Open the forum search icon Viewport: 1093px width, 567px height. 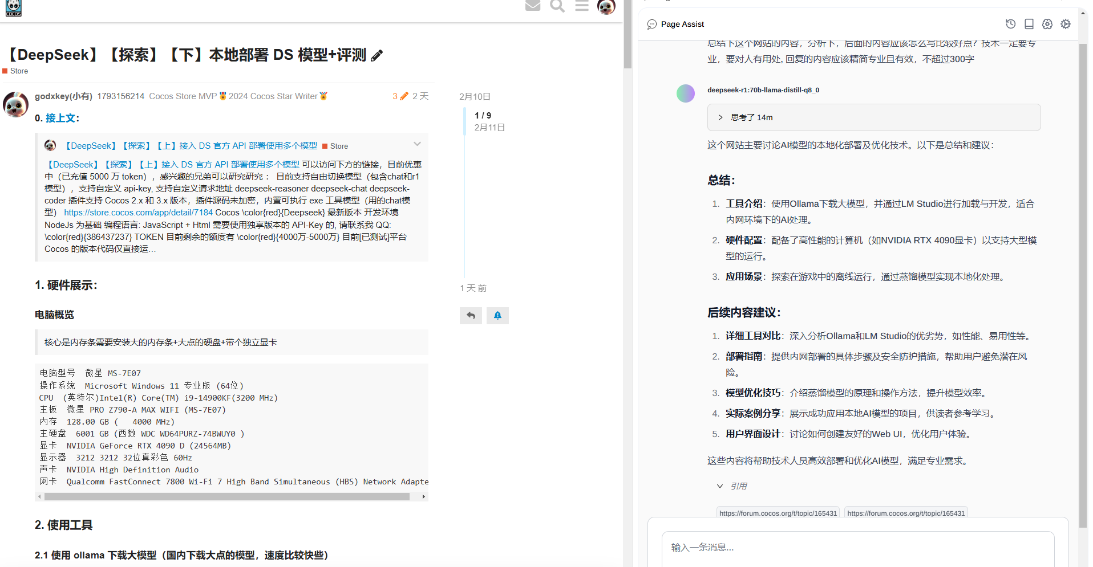pyautogui.click(x=557, y=6)
